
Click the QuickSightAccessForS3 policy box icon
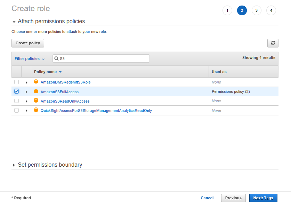(x=36, y=110)
